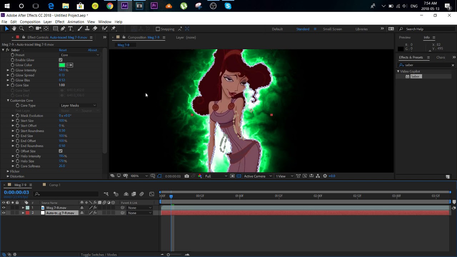Pick glow color with the eyedropper

[x=70, y=65]
